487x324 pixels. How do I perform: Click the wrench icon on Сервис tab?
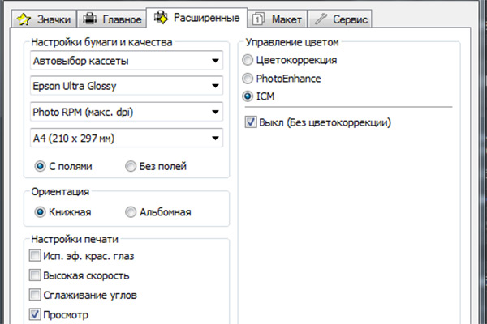(x=321, y=18)
